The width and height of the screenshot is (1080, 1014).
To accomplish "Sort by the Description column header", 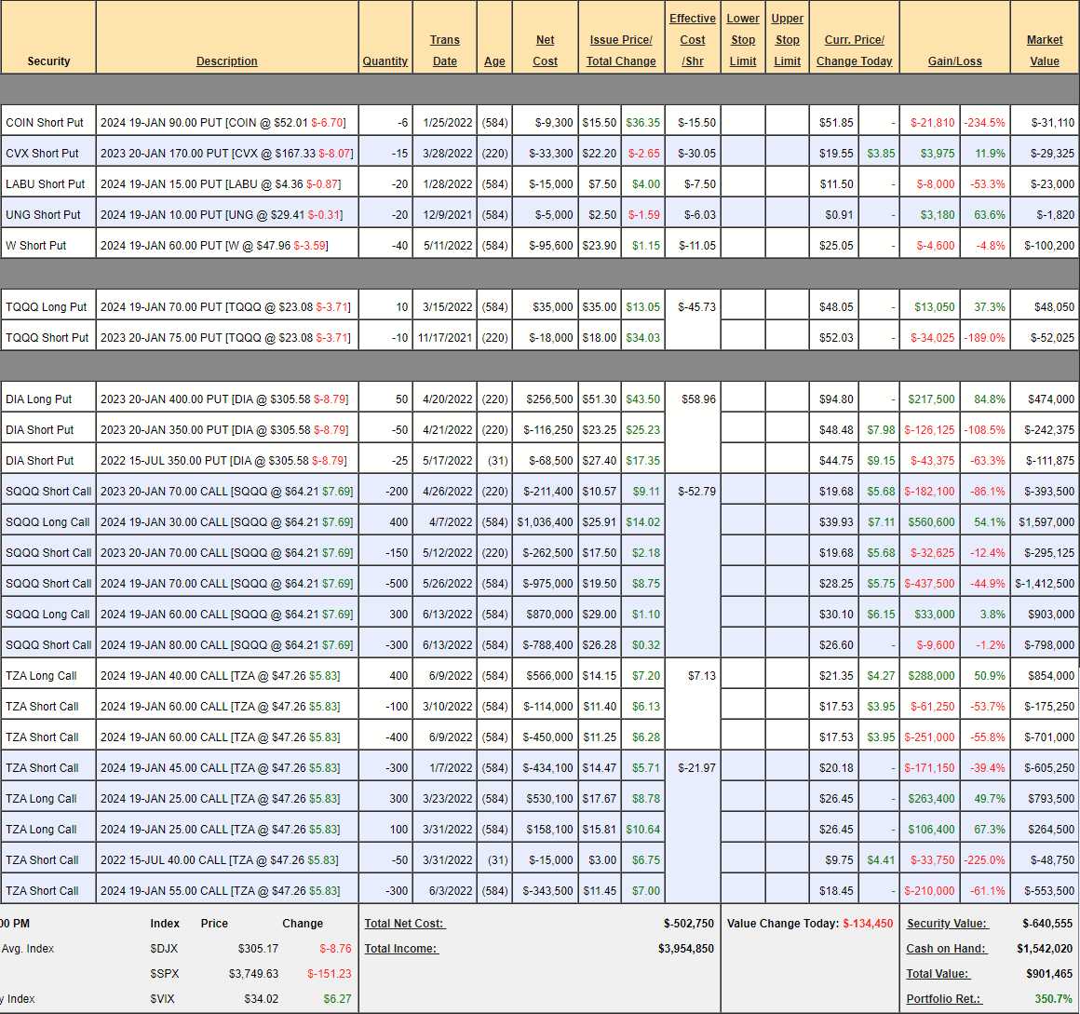I will [226, 61].
